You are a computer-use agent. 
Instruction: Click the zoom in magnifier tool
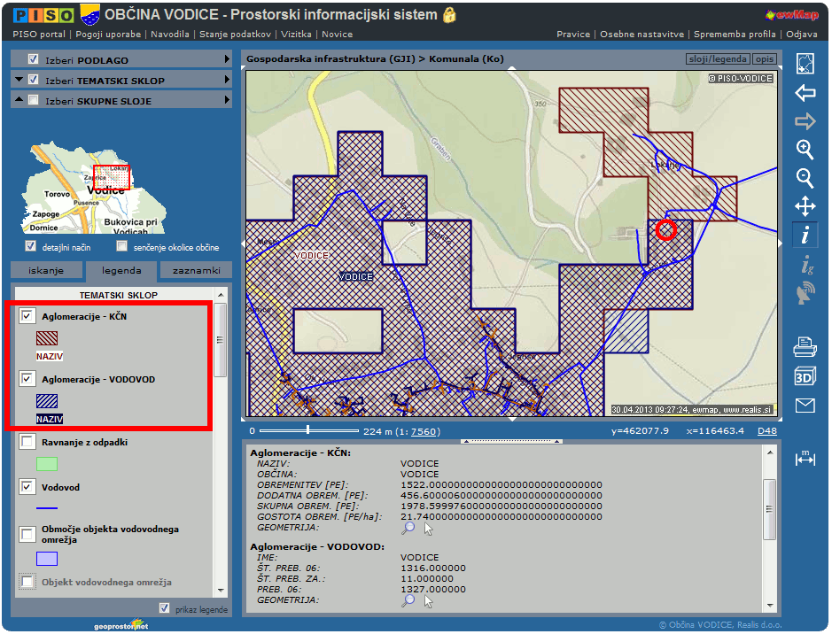(805, 149)
